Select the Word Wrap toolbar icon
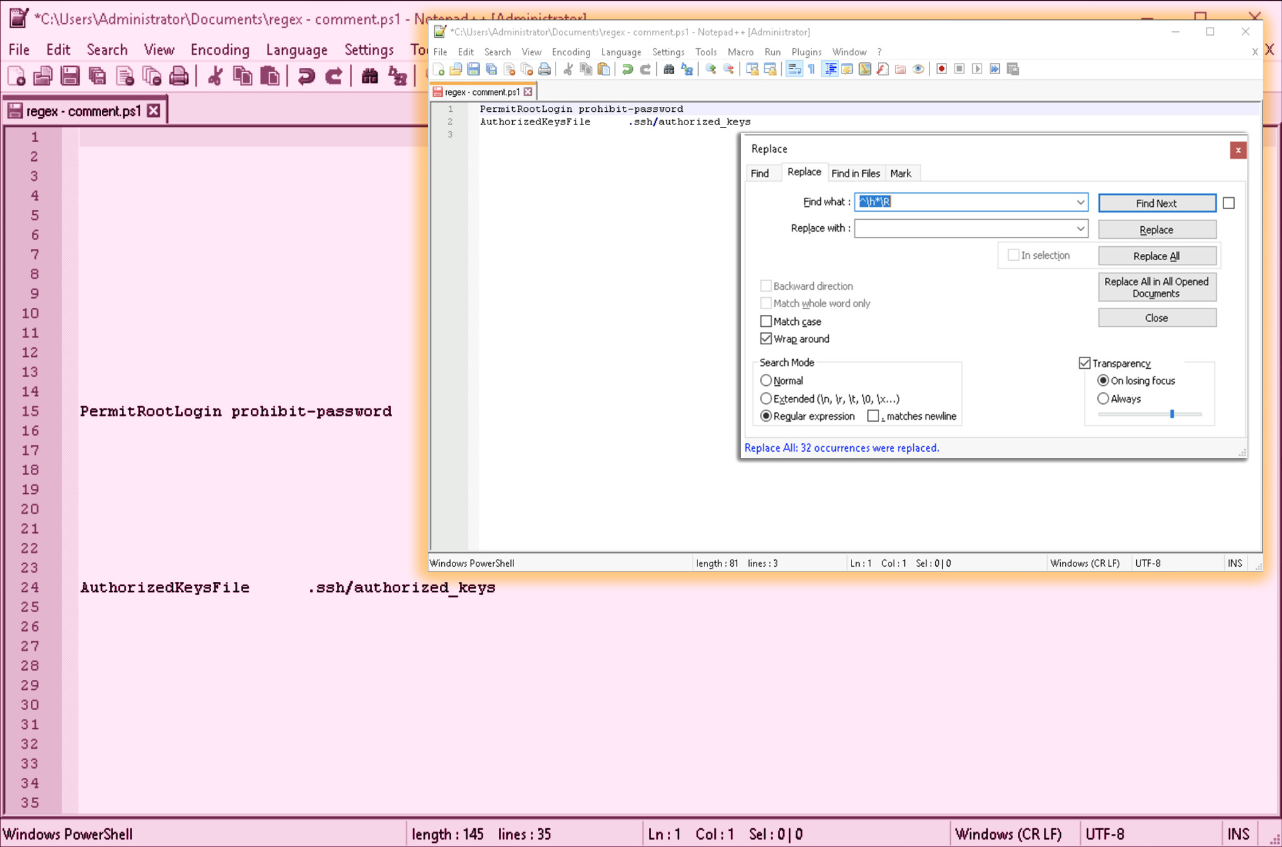Image resolution: width=1282 pixels, height=847 pixels. click(792, 69)
